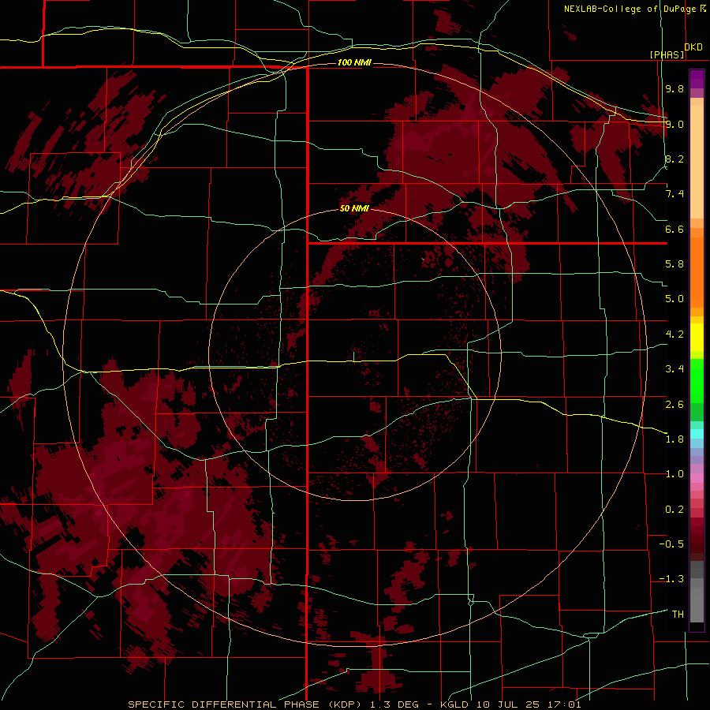Click the 5.8 legend value label
The width and height of the screenshot is (710, 710).
click(x=674, y=264)
